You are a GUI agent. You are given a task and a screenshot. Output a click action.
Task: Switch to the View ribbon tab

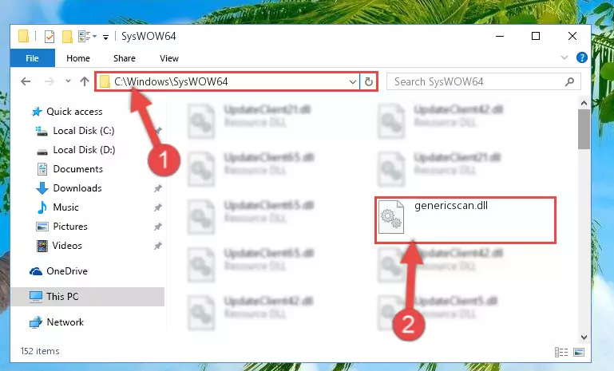(x=169, y=58)
